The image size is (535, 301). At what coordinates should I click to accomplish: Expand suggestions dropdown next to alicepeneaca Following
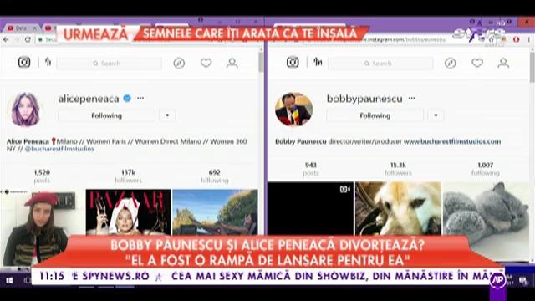167,115
